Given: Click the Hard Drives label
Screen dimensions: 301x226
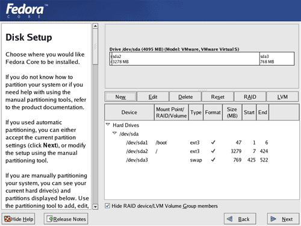Looking at the screenshot, I should [x=126, y=125].
